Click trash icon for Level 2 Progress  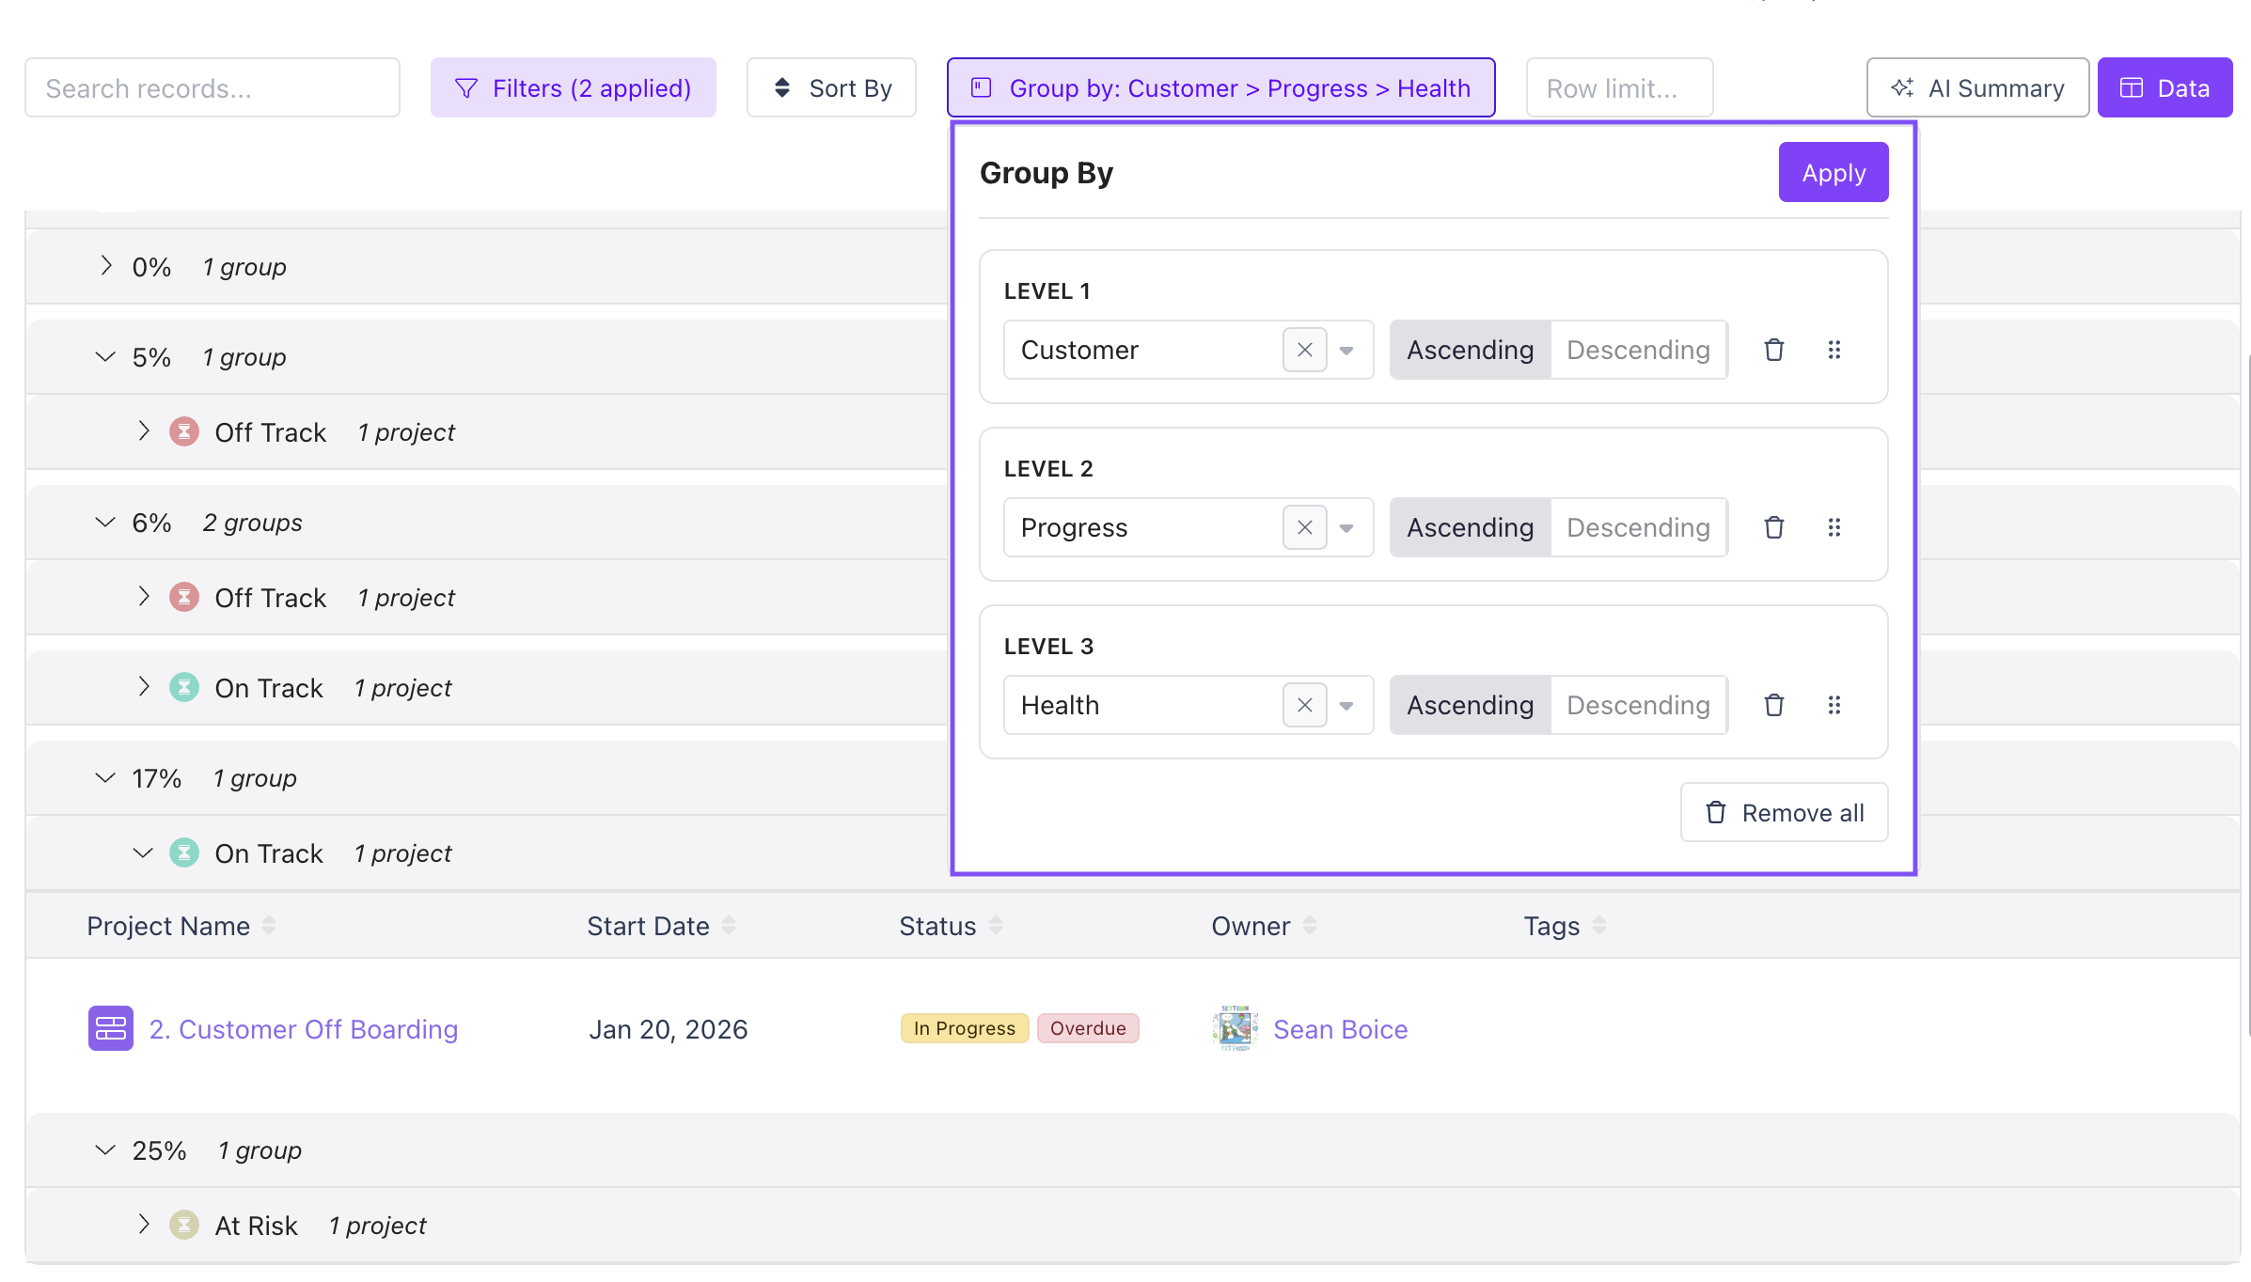coord(1773,527)
